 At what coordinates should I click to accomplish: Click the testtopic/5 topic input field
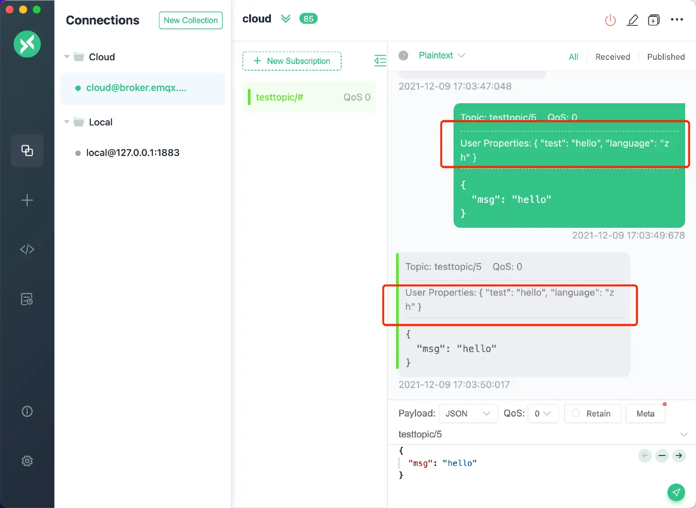535,434
